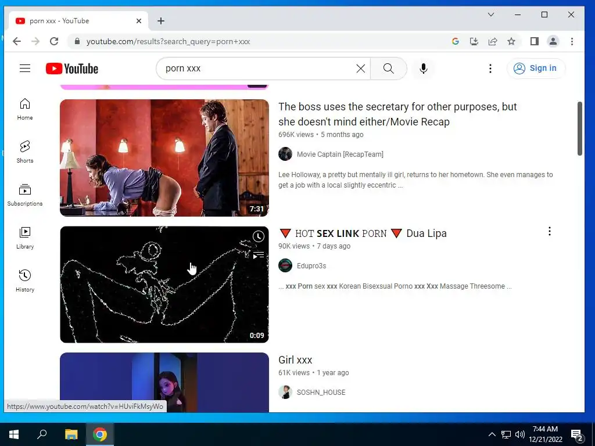Open the Windows Start menu
595x446 pixels.
(14, 434)
